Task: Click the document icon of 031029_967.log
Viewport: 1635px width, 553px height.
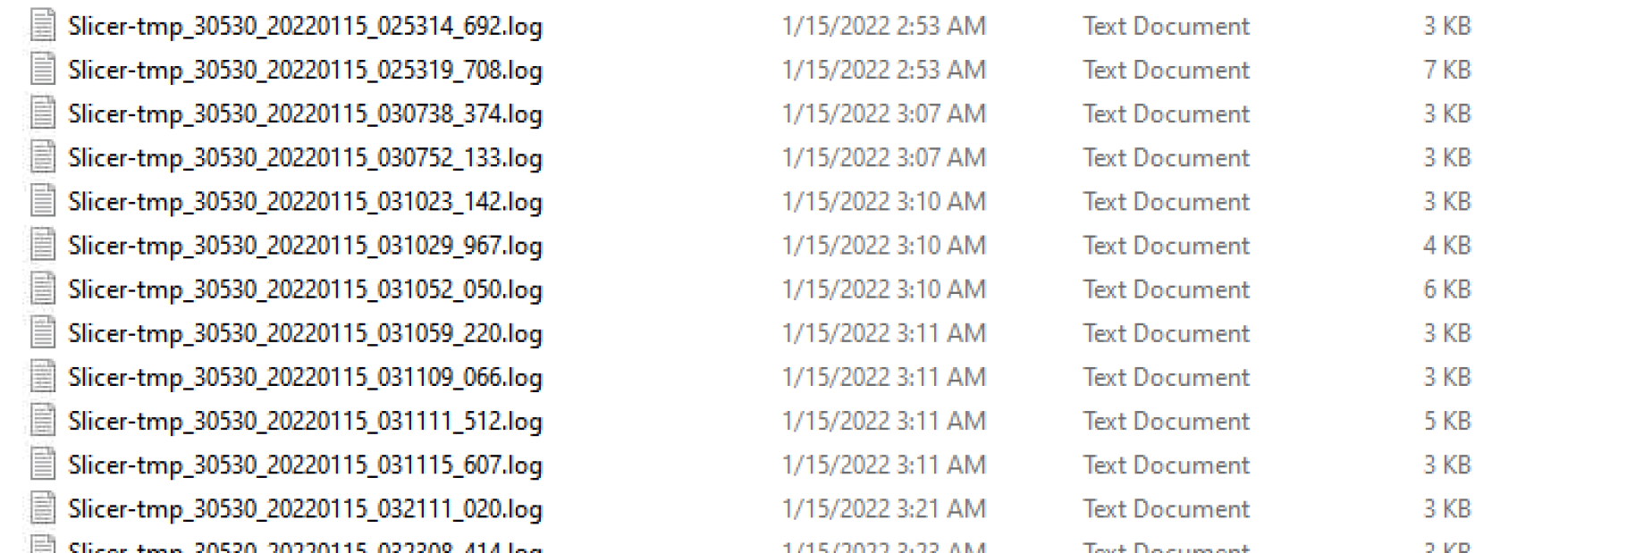Action: [x=43, y=244]
